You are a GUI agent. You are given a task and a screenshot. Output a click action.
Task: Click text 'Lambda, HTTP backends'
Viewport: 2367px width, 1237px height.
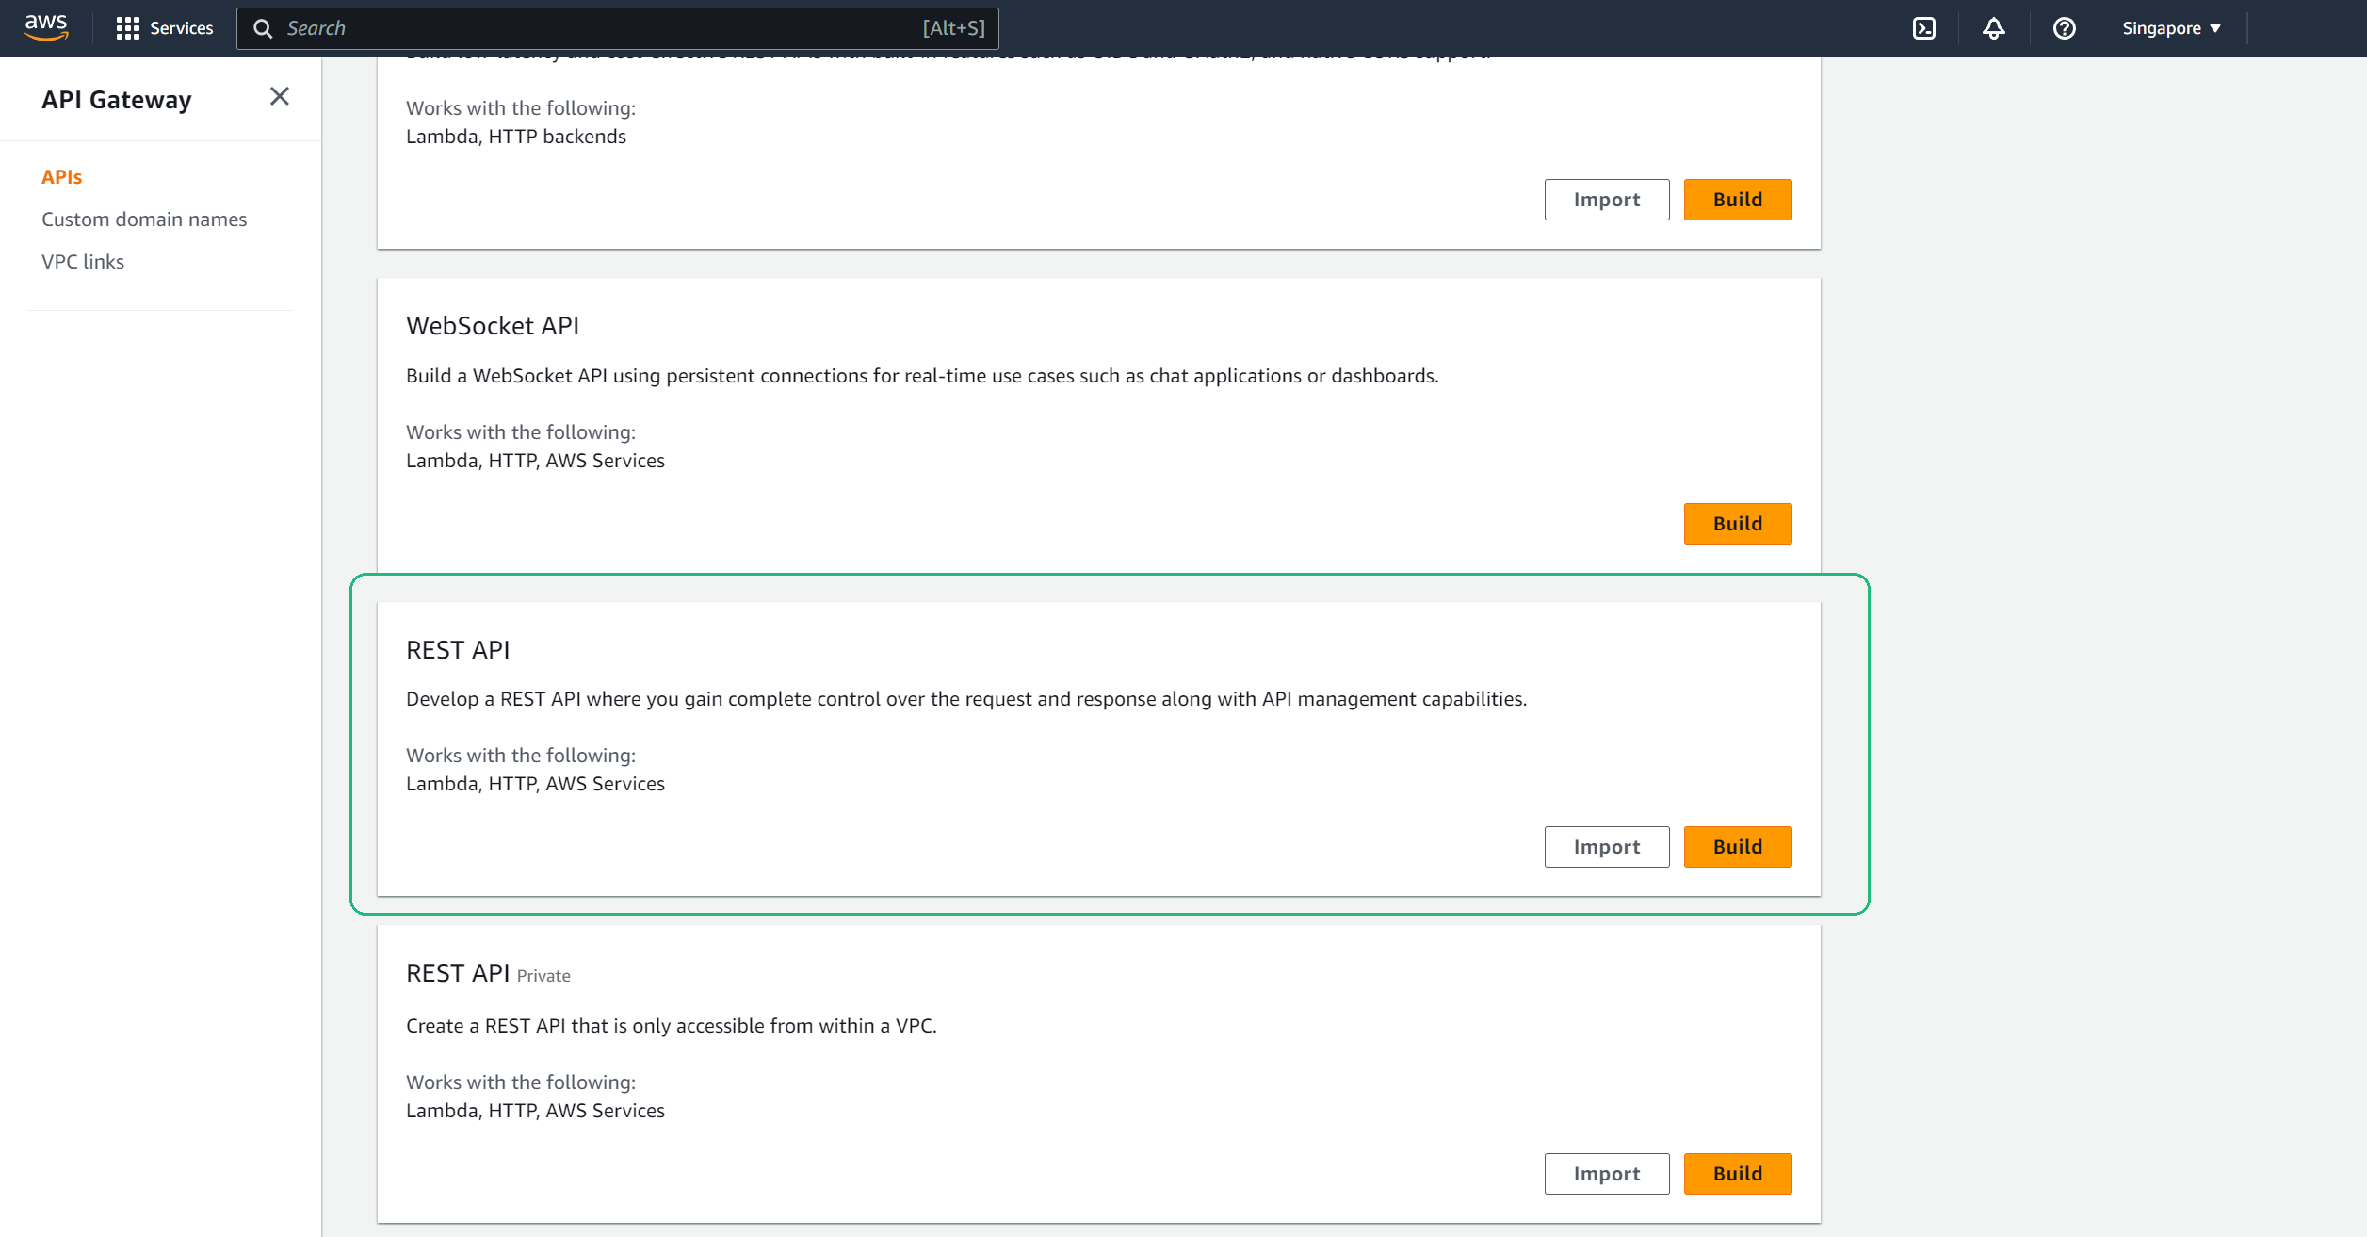point(516,137)
